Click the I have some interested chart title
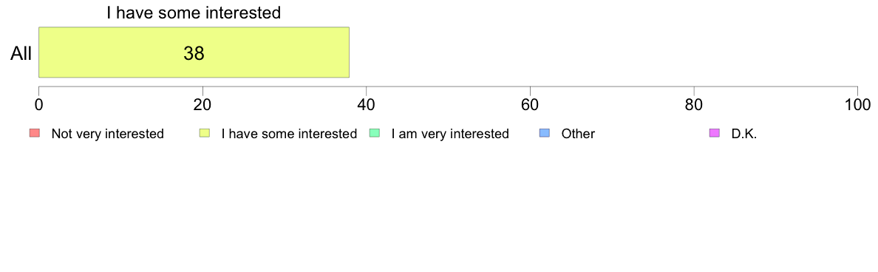878x272 pixels. (x=194, y=13)
